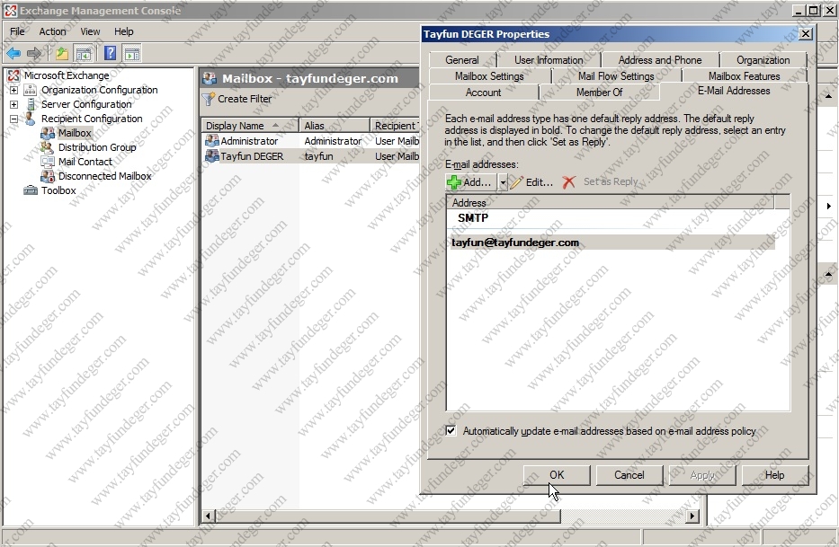This screenshot has height=547, width=839.
Task: Click the Distribution Group icon in tree
Action: point(48,147)
